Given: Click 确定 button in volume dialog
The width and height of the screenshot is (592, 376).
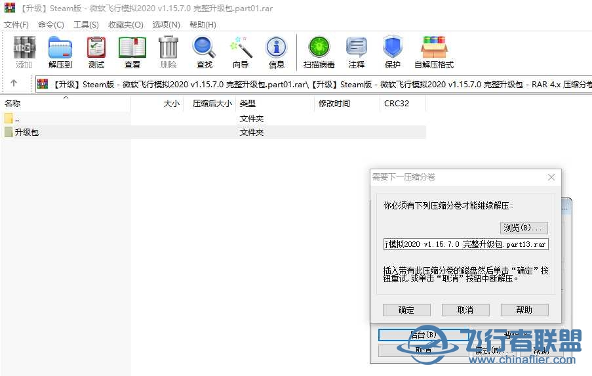Looking at the screenshot, I should [x=406, y=310].
